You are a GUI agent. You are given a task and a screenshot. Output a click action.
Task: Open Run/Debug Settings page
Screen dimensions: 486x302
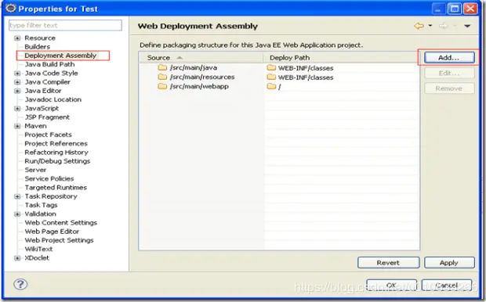click(57, 161)
